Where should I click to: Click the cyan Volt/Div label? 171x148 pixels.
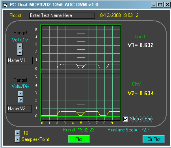tap(20, 40)
